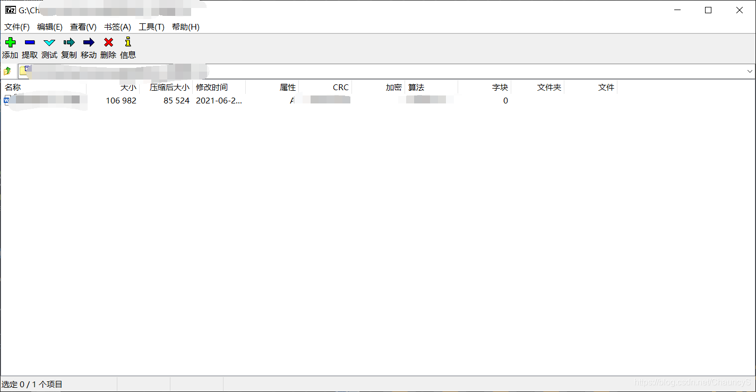Open the Info (信息) toolbar icon
The width and height of the screenshot is (756, 392).
pos(128,42)
